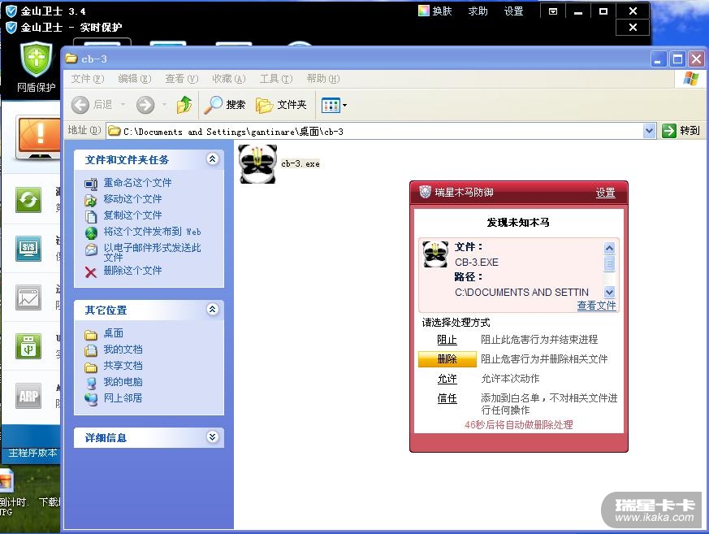Click the red X delete file icon
This screenshot has height=534, width=709.
91,272
